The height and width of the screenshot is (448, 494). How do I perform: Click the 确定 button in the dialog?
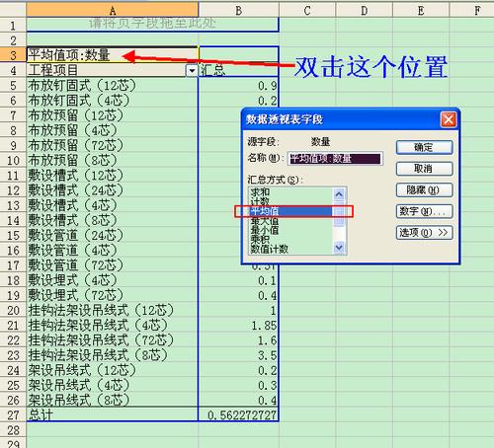[424, 147]
